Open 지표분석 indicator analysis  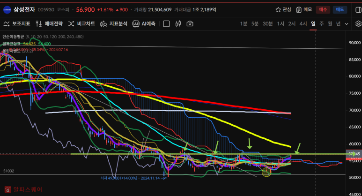(114, 23)
